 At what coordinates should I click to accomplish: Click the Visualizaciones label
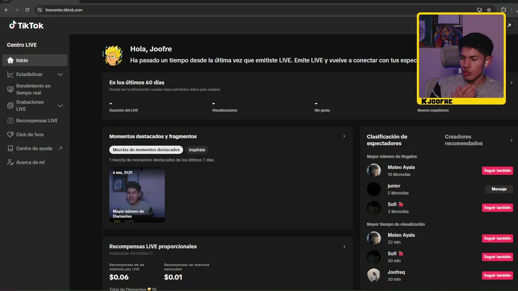click(x=225, y=110)
